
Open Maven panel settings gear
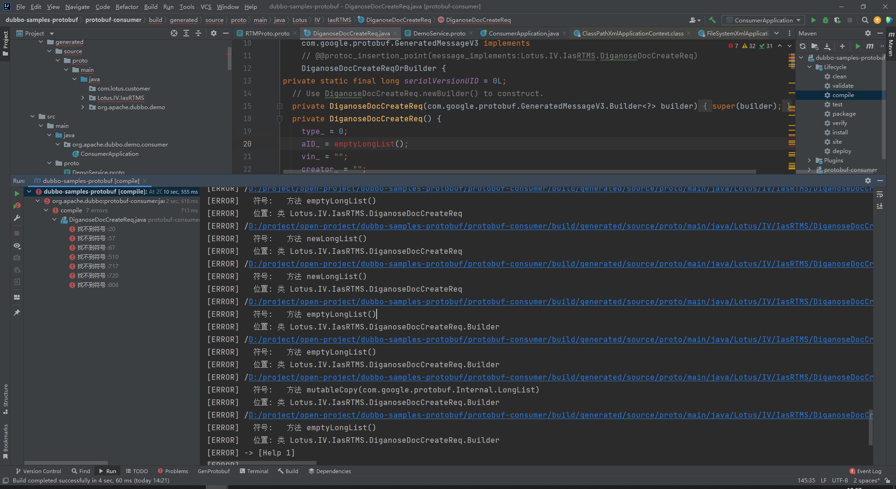point(868,33)
